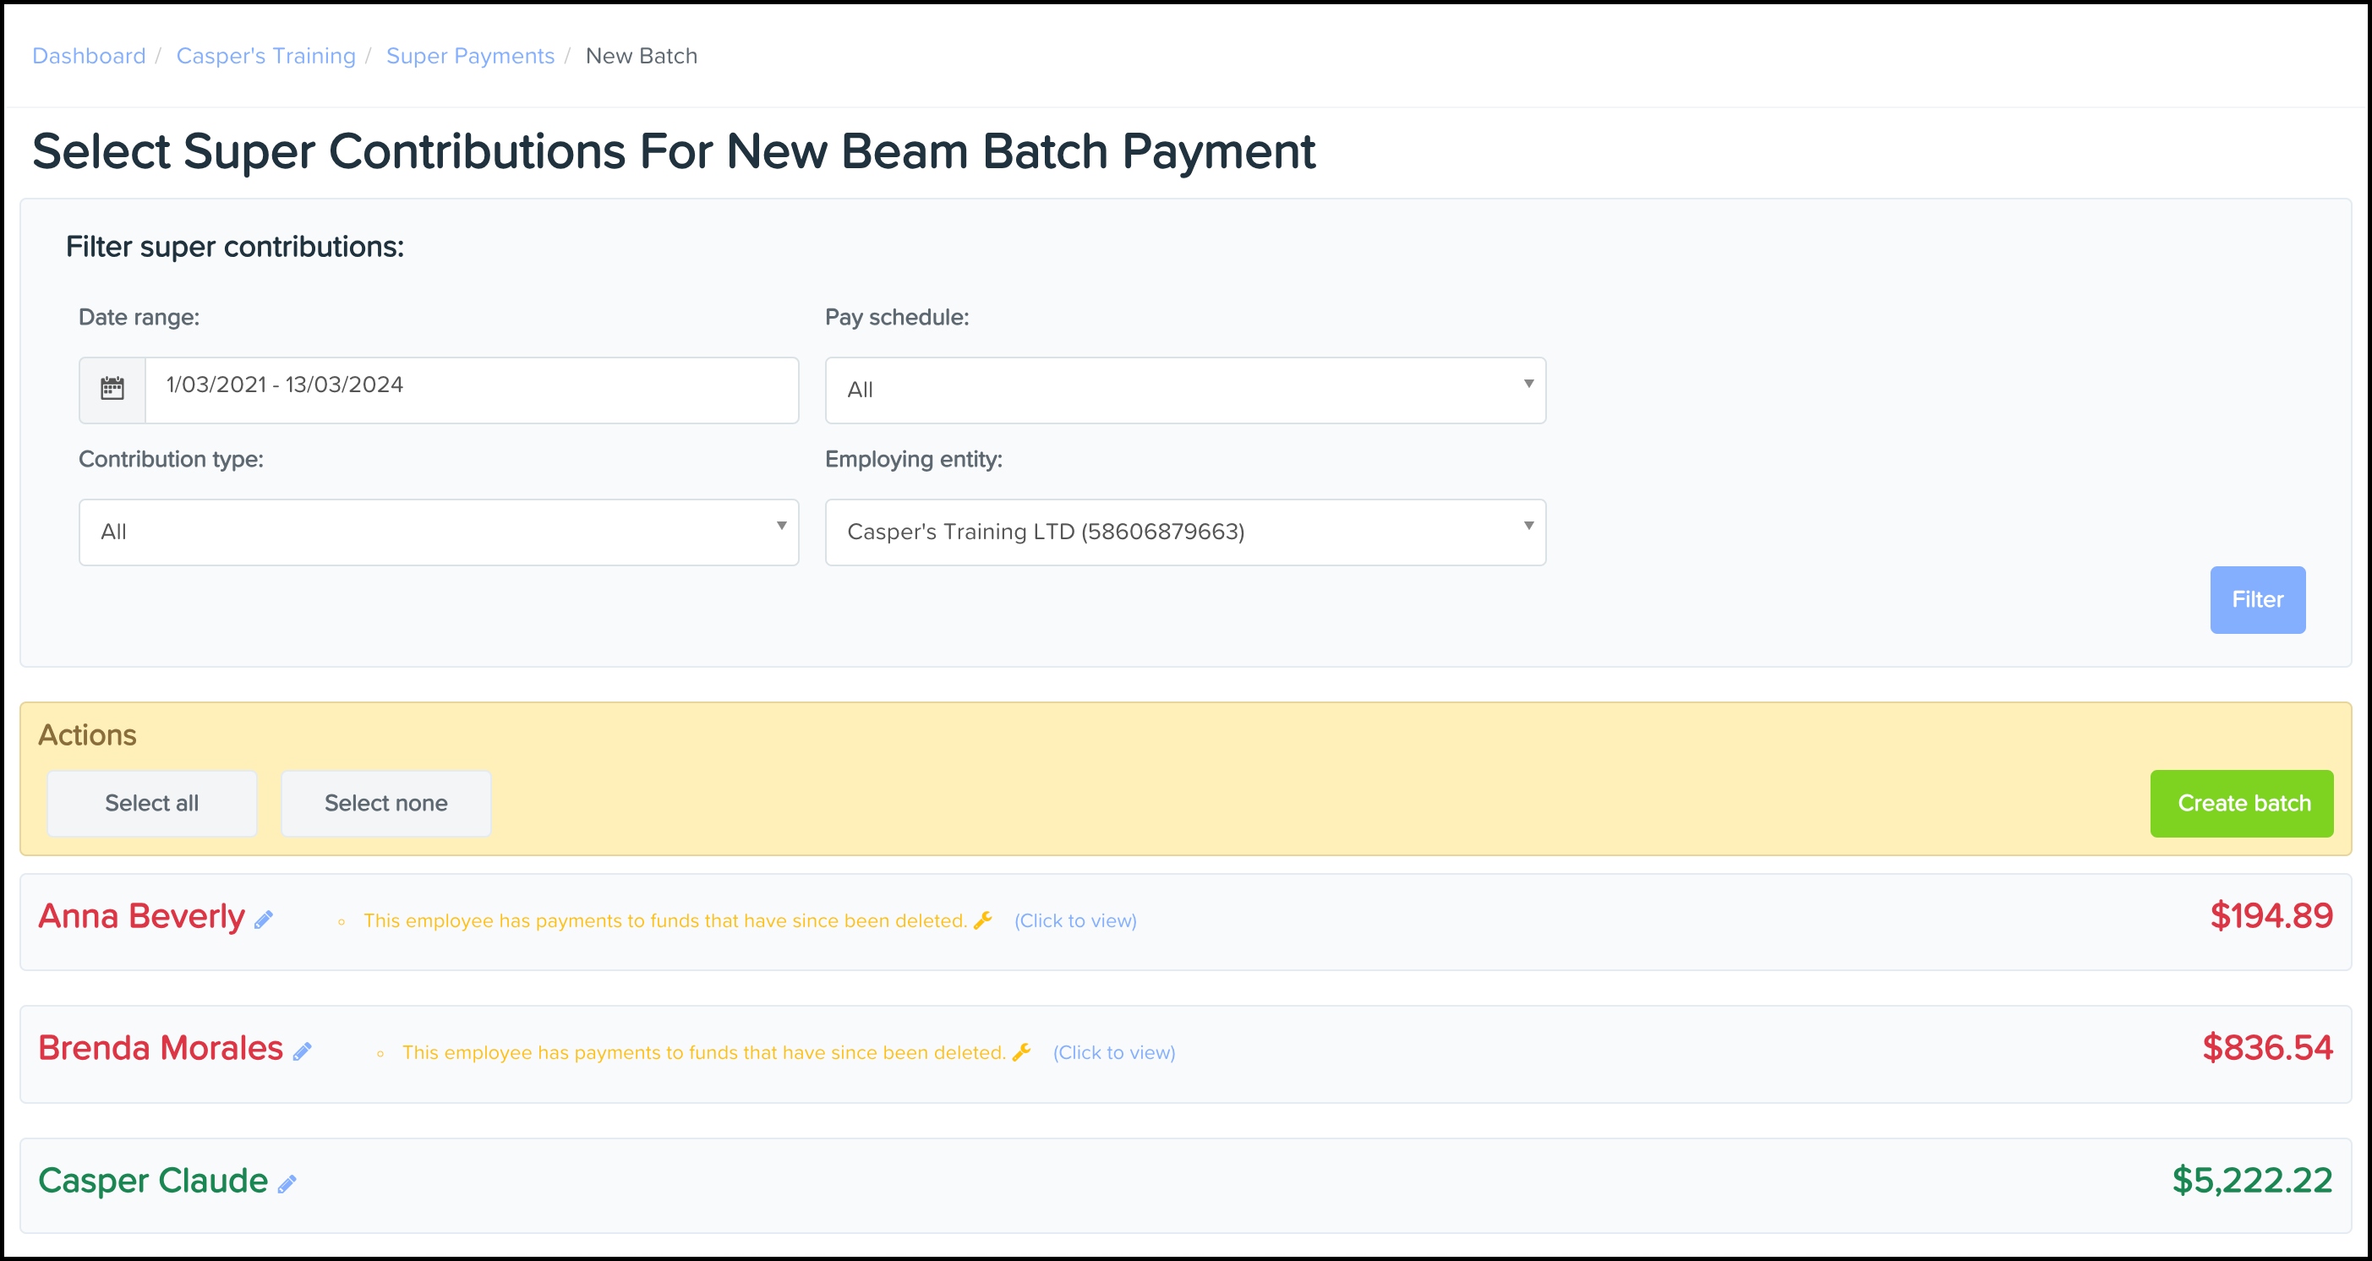Go to the Dashboard breadcrumb
This screenshot has width=2372, height=1261.
tap(89, 56)
